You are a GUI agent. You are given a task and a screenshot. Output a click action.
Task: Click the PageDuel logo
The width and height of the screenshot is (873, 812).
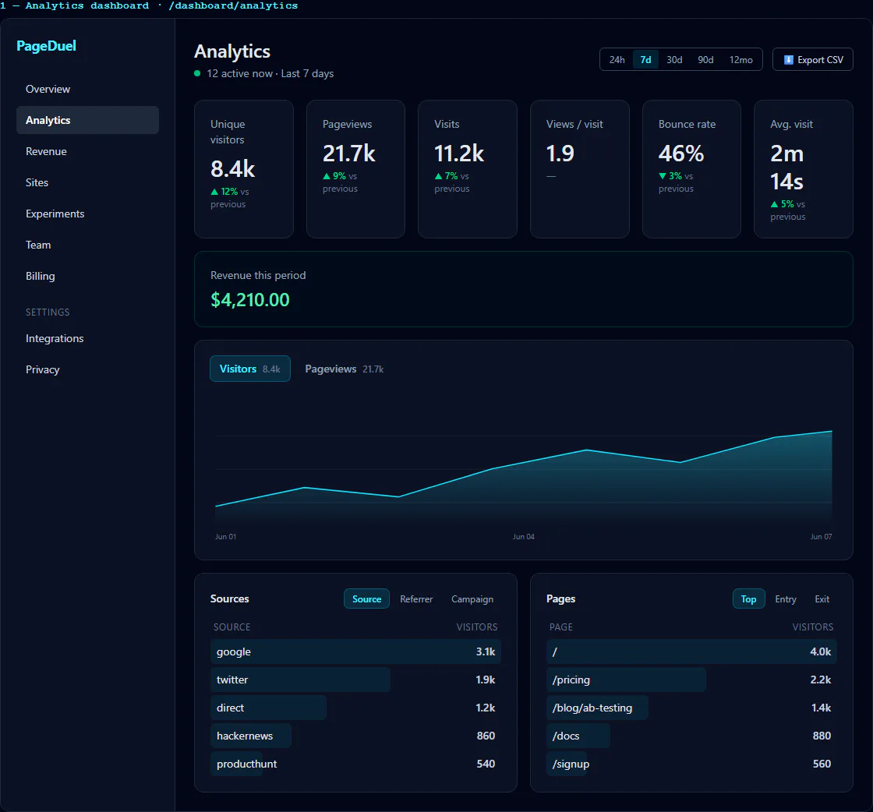(46, 46)
